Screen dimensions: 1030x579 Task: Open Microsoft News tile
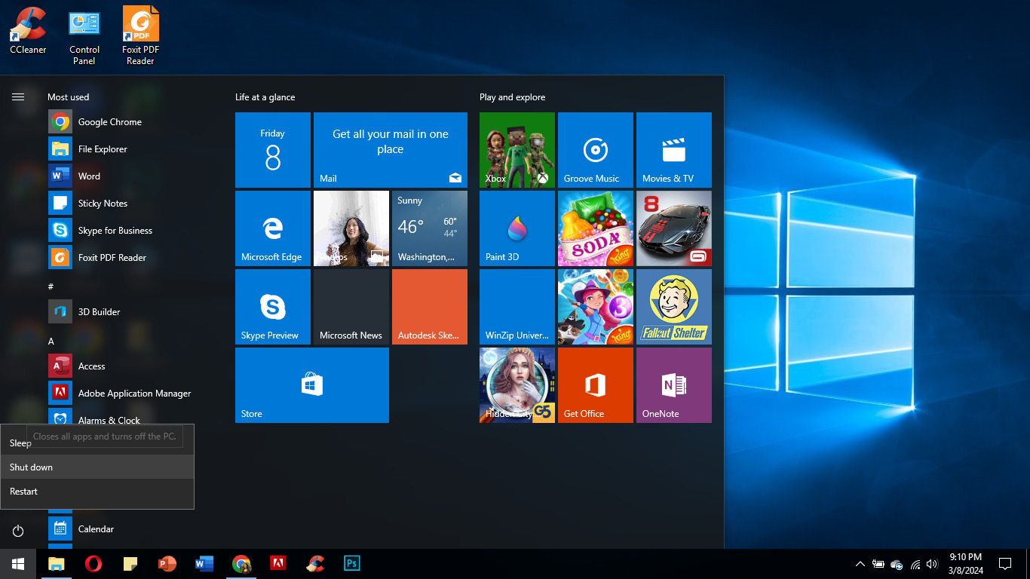(351, 307)
